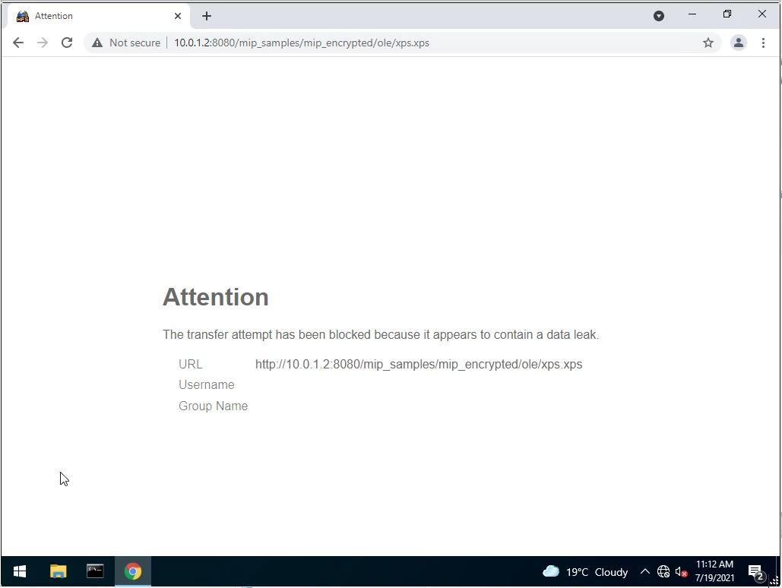Select the Attention browser tab
Image resolution: width=782 pixels, height=588 pixels.
(99, 16)
